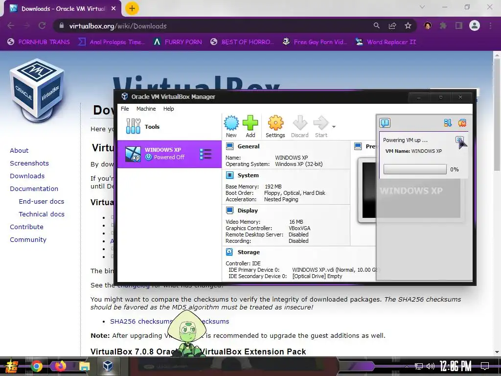
Task: Select the Downloads browser tab
Action: coord(62,9)
